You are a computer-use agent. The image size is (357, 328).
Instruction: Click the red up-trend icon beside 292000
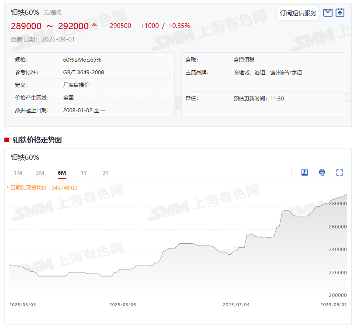pyautogui.click(x=94, y=25)
